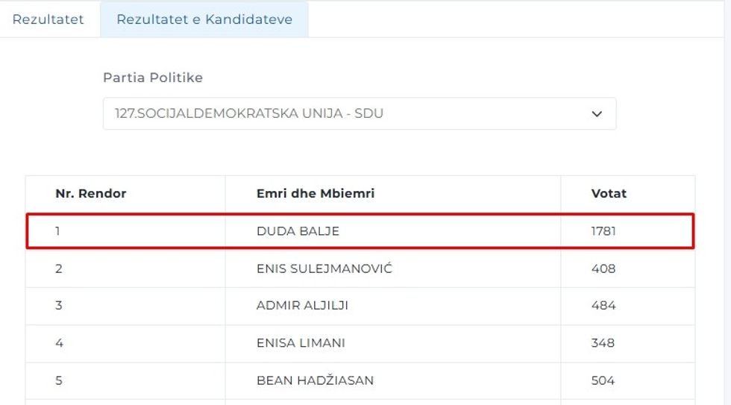Click the Emri dhe Mbiemri column header

[x=316, y=193]
